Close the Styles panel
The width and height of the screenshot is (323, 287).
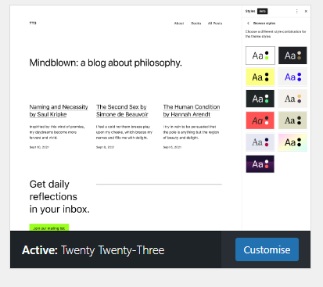(x=306, y=11)
